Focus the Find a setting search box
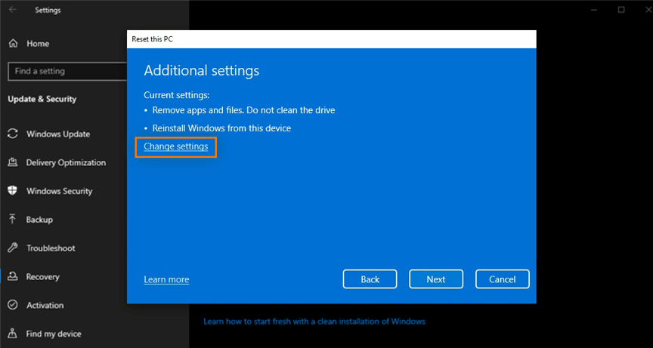653x348 pixels. click(68, 71)
